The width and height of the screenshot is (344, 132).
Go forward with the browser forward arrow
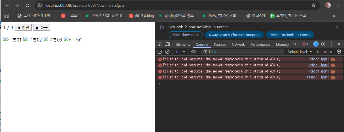pos(17,5)
